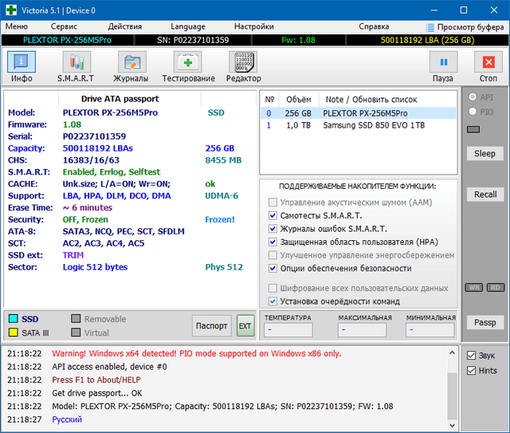Screen dimensions: 510x433
Task: Open the Language menu
Action: pyautogui.click(x=187, y=26)
